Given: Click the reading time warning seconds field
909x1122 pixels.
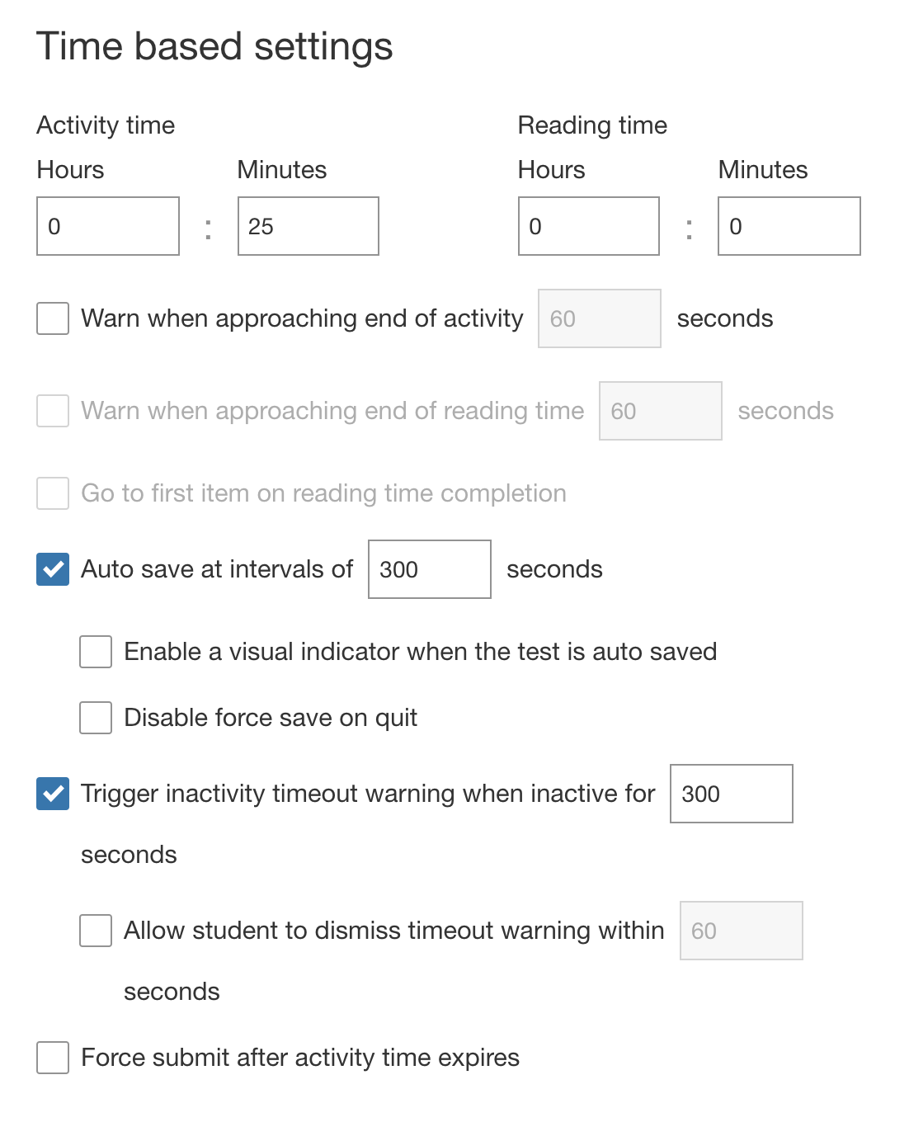Looking at the screenshot, I should coord(660,411).
